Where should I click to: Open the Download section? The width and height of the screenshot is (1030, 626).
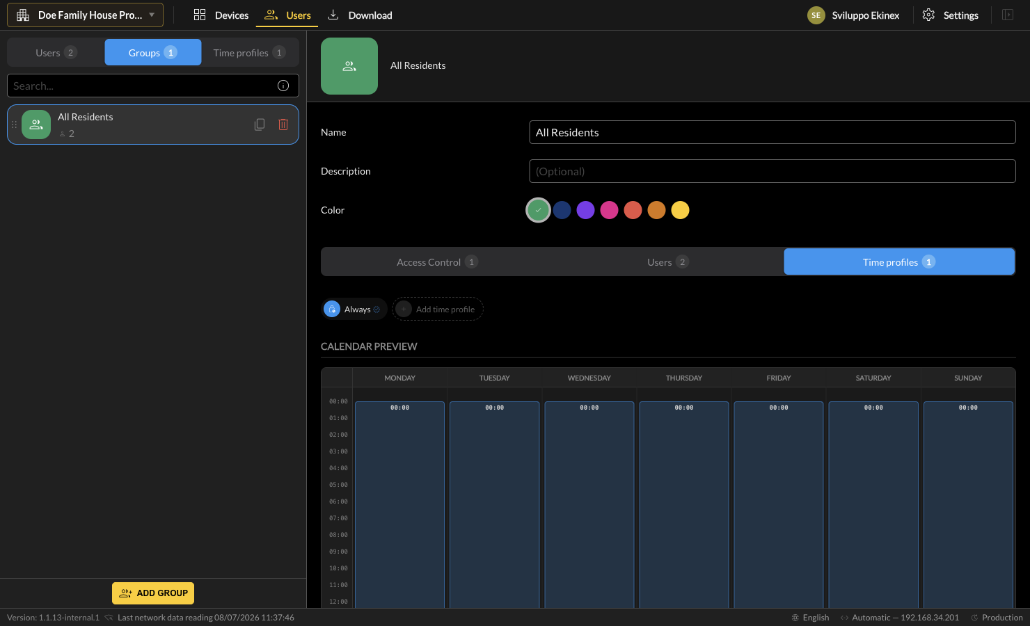[360, 15]
